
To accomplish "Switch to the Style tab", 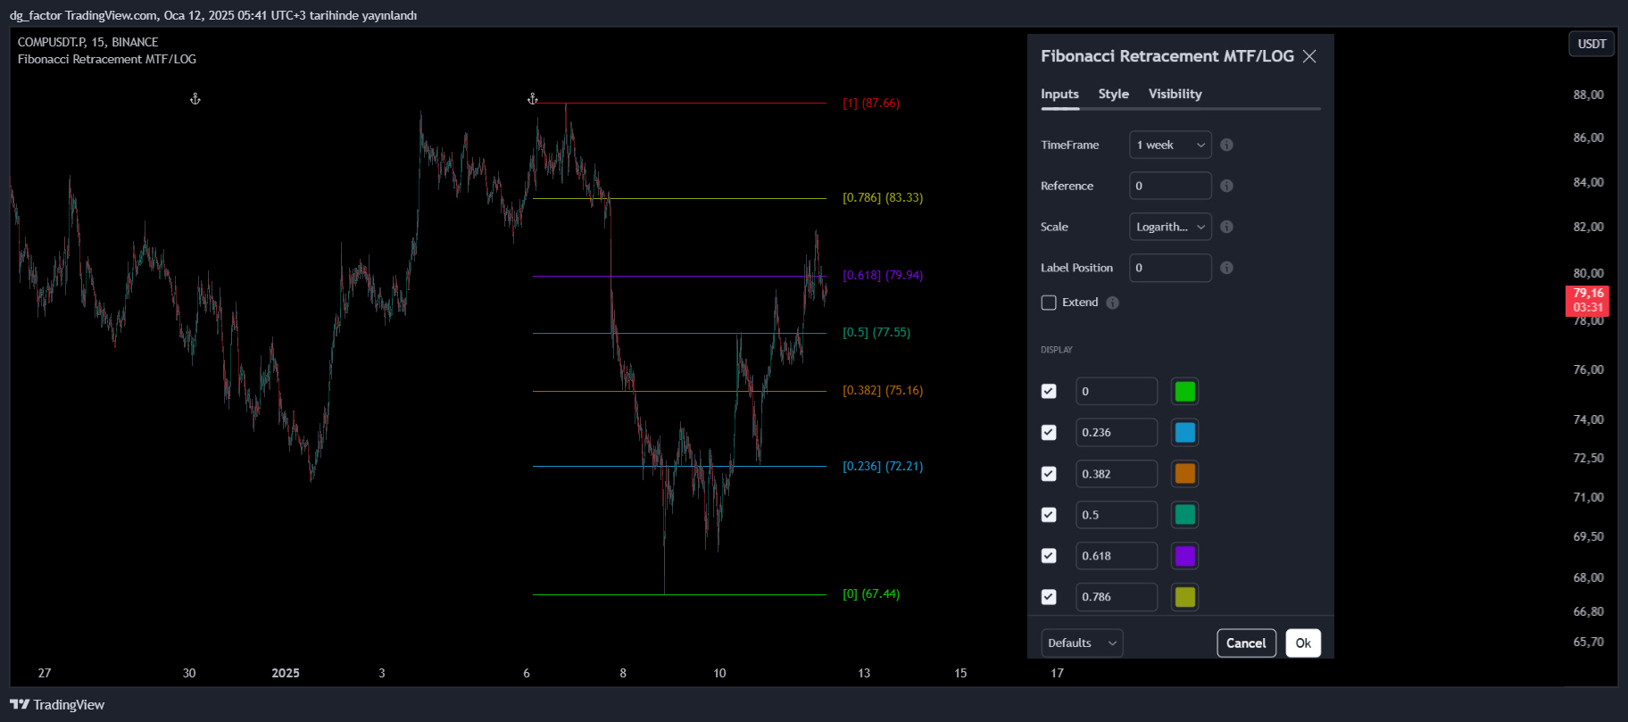I will point(1113,94).
